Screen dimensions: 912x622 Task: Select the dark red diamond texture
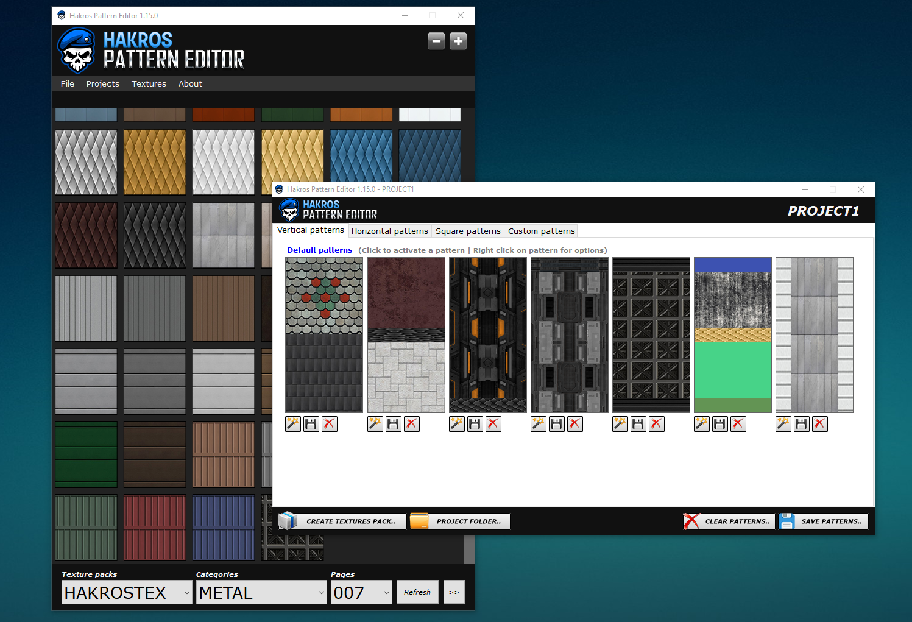tap(87, 235)
